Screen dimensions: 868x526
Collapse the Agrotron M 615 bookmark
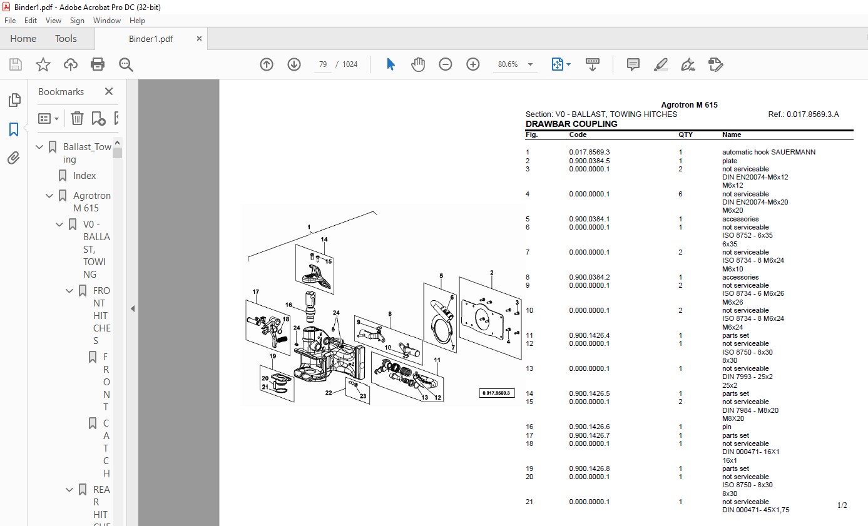click(x=49, y=196)
